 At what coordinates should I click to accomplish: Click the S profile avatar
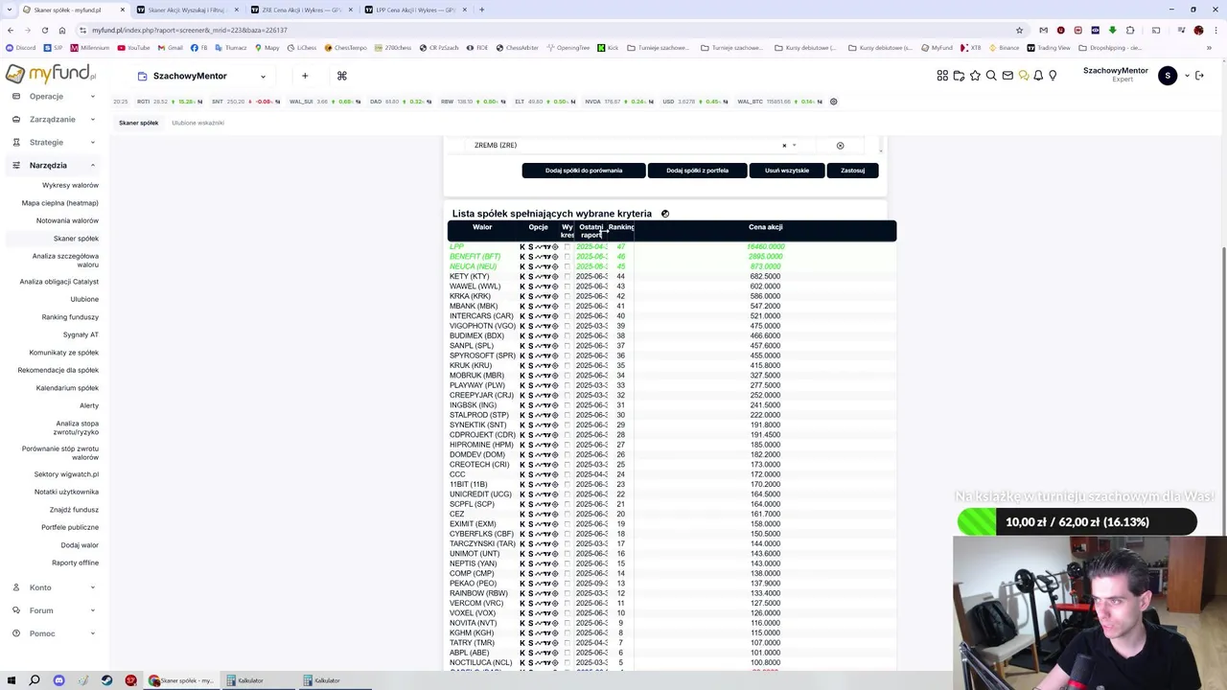[1167, 76]
